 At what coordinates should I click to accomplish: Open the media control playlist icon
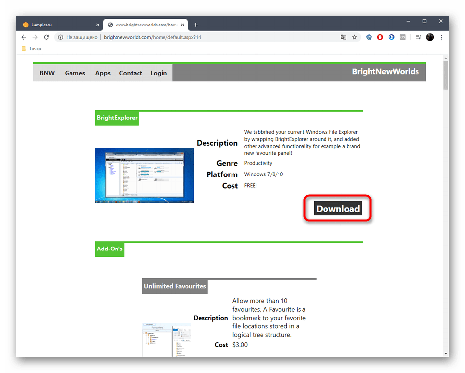[418, 37]
